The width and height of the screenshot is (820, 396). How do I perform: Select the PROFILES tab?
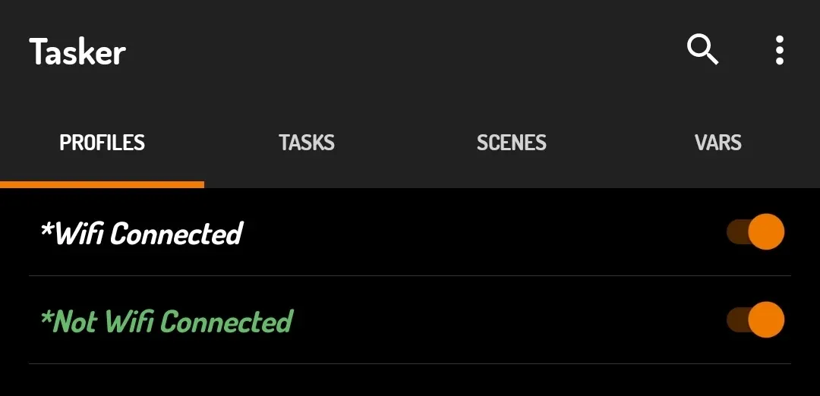pyautogui.click(x=102, y=143)
